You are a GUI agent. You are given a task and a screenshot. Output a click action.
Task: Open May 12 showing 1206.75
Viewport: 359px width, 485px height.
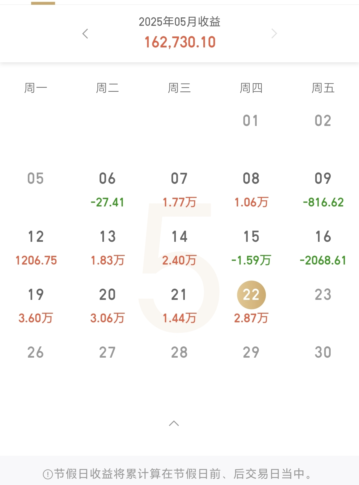[x=36, y=248]
